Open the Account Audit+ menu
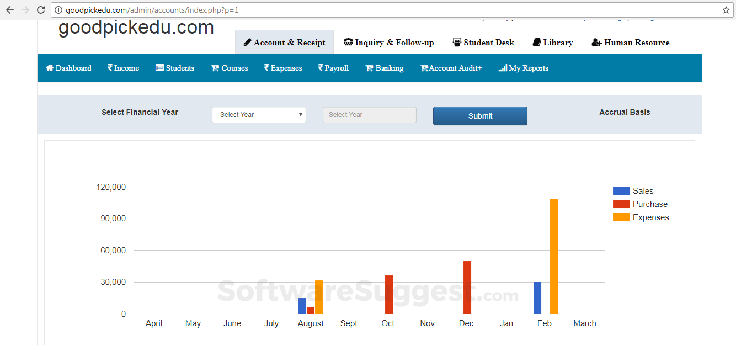The image size is (736, 345). point(451,68)
